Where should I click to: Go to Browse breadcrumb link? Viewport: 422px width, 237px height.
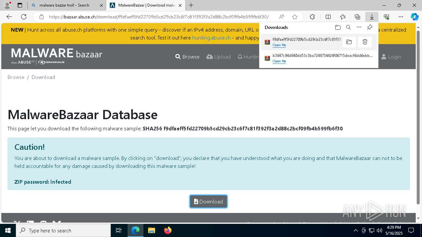[x=16, y=77]
